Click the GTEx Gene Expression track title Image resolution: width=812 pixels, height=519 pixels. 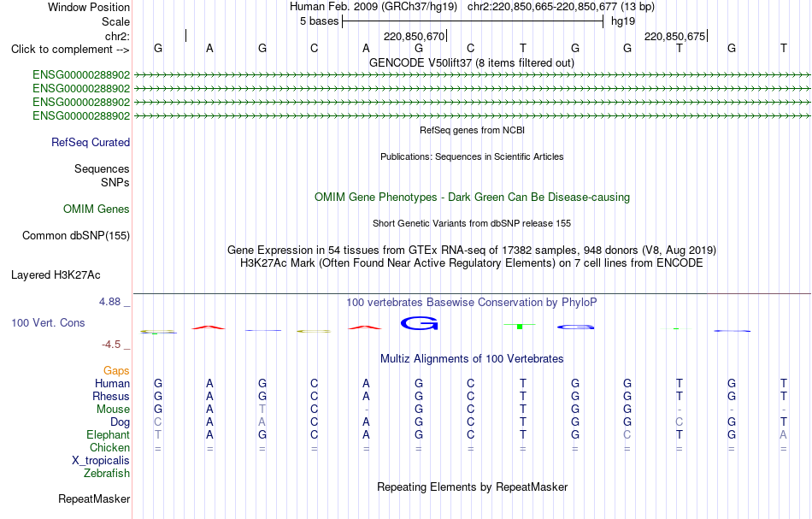472,251
